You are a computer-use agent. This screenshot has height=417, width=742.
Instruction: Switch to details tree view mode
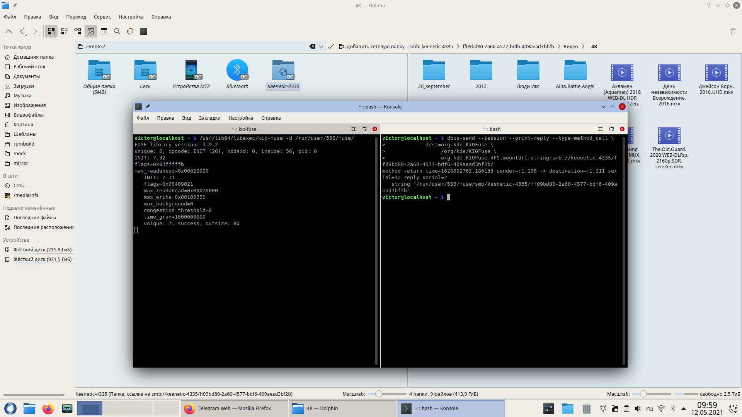point(78,31)
